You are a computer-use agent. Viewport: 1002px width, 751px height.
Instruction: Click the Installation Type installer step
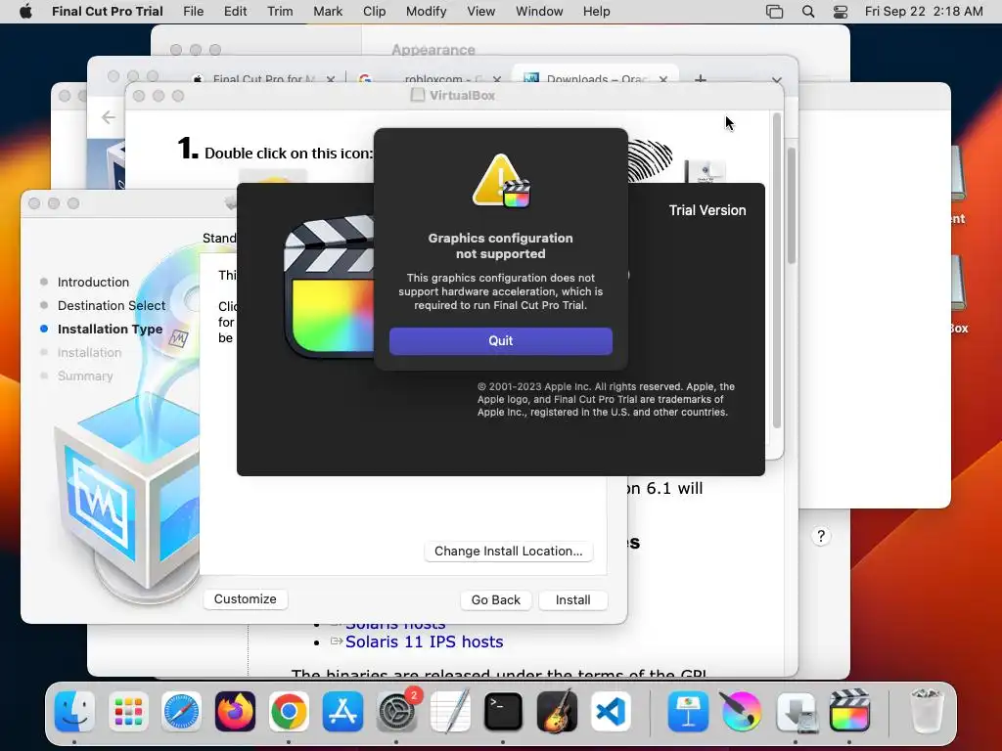pyautogui.click(x=110, y=329)
